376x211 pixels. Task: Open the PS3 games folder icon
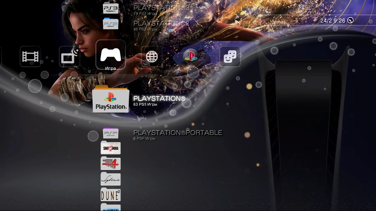point(111,8)
